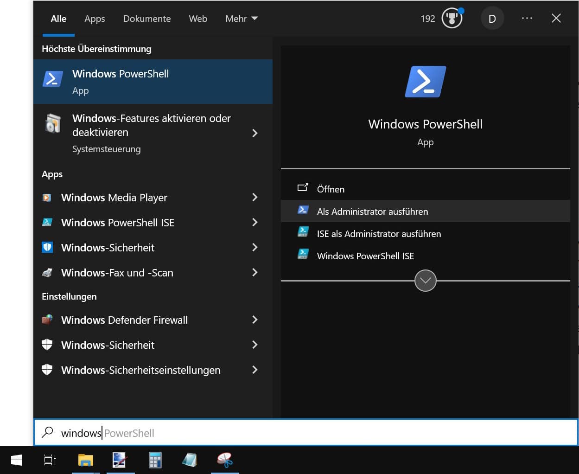
Task: Open the Windows PowerShell best match result
Action: [153, 82]
